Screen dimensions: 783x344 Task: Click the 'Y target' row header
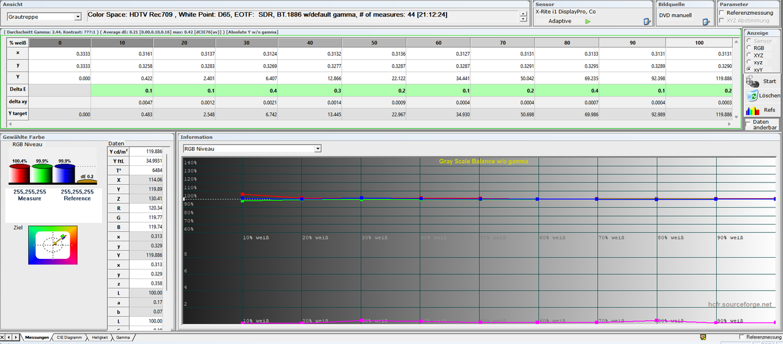pyautogui.click(x=18, y=114)
